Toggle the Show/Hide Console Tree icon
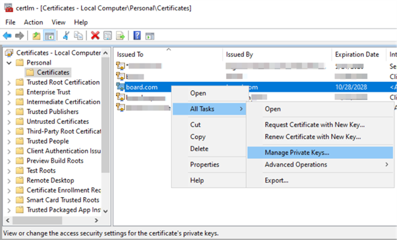Image resolution: width=397 pixels, height=240 pixels. tap(49, 36)
